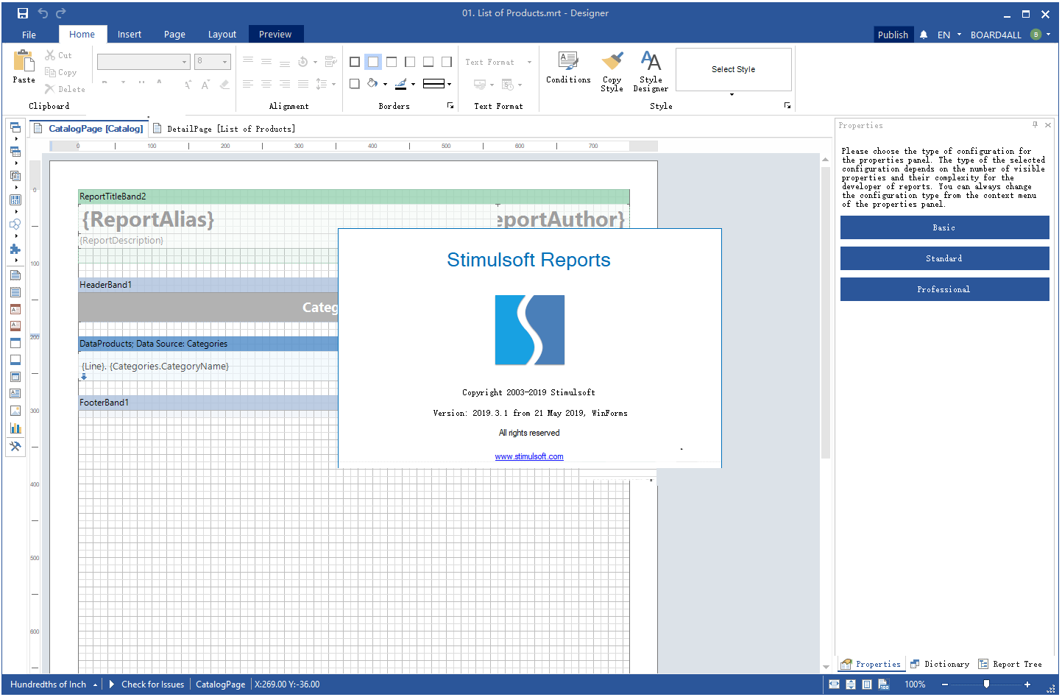Image resolution: width=1062 pixels, height=697 pixels.
Task: Select the {ReportAlias} text component
Action: point(148,219)
